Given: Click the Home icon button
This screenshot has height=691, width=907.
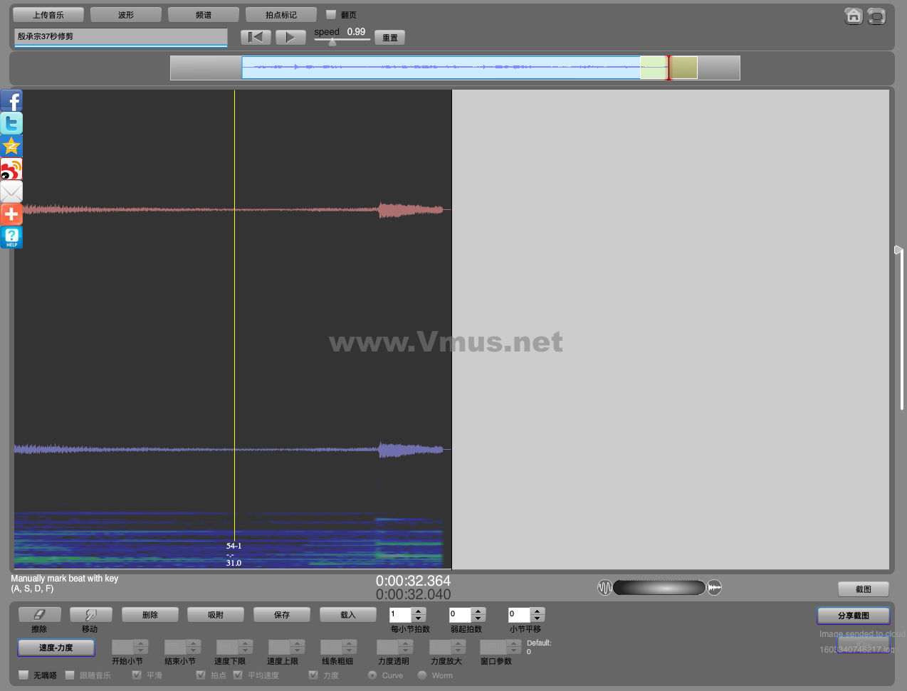Looking at the screenshot, I should (x=853, y=16).
